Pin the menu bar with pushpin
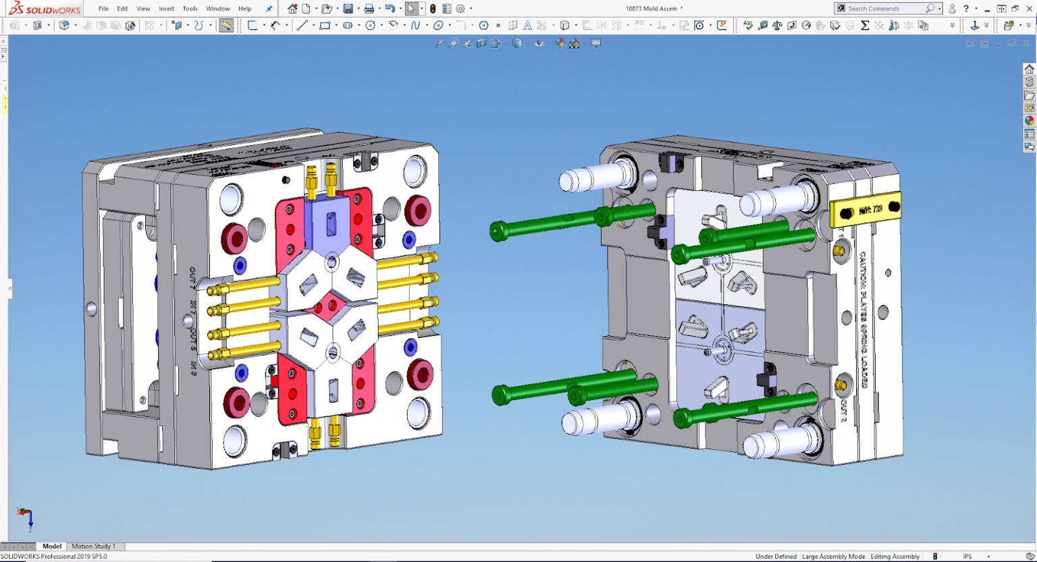Image resolution: width=1037 pixels, height=562 pixels. pyautogui.click(x=269, y=9)
